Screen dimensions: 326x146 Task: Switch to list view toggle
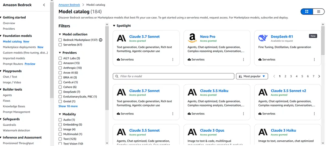point(318,12)
